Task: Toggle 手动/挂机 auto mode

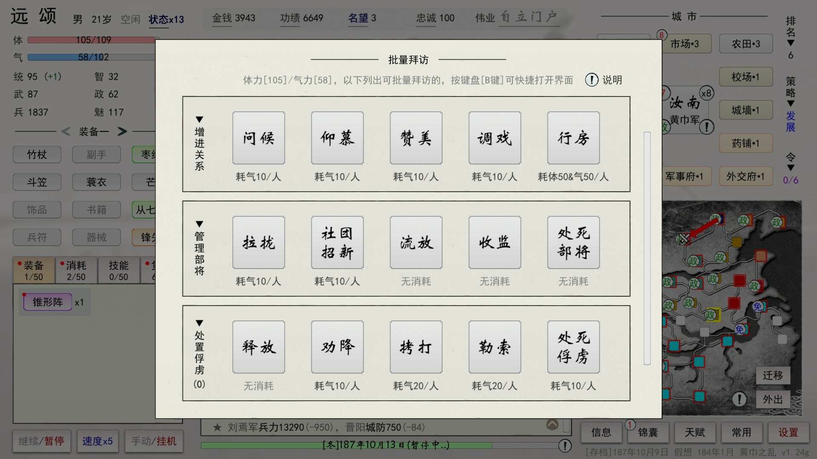Action: point(154,441)
